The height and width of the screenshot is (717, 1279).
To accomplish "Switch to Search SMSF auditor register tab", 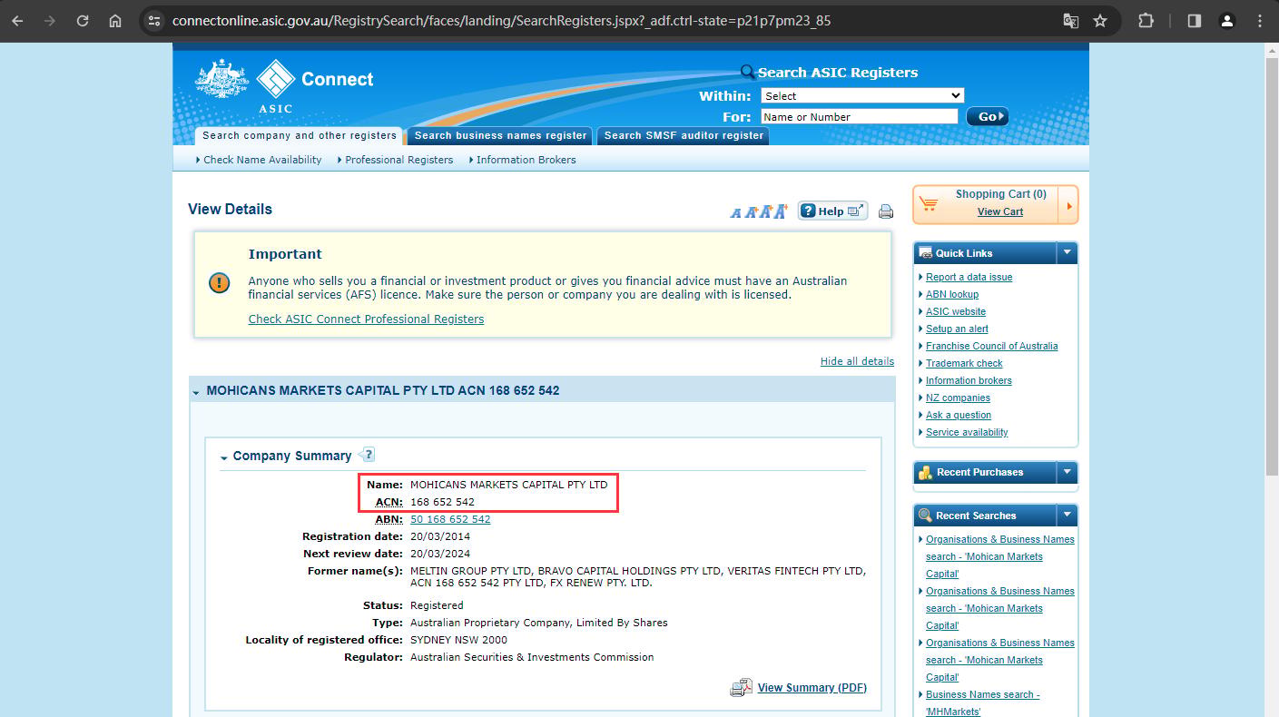I will point(684,135).
